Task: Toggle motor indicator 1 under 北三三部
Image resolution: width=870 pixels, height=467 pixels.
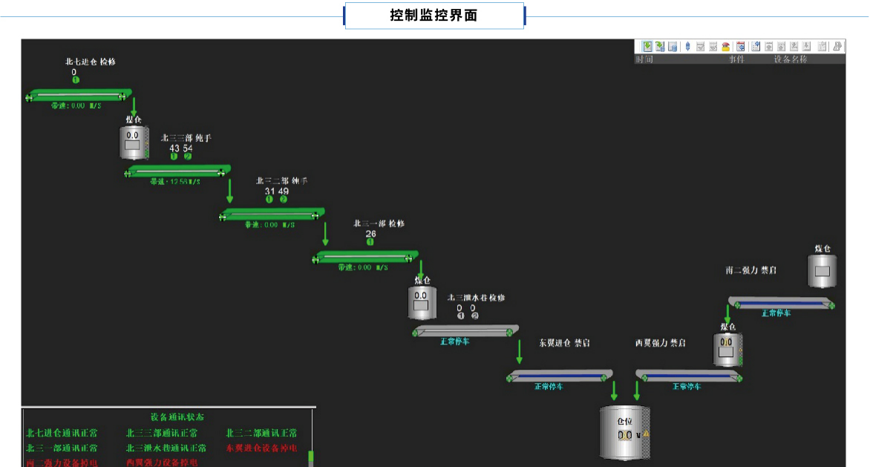Action: 174,157
